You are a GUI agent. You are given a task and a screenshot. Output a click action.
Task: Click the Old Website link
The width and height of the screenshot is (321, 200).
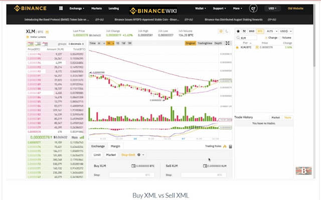tap(295, 9)
